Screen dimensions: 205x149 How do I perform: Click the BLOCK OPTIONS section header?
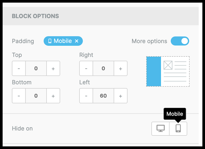click(35, 16)
